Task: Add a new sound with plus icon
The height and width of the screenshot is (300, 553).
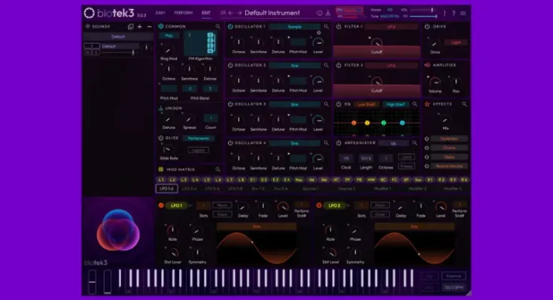Action: click(140, 26)
